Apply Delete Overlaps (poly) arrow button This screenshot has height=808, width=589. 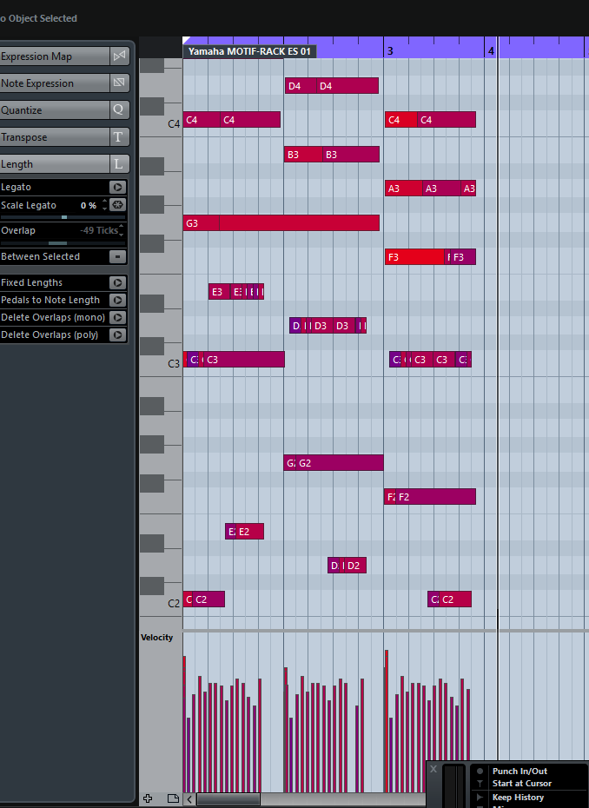[117, 335]
